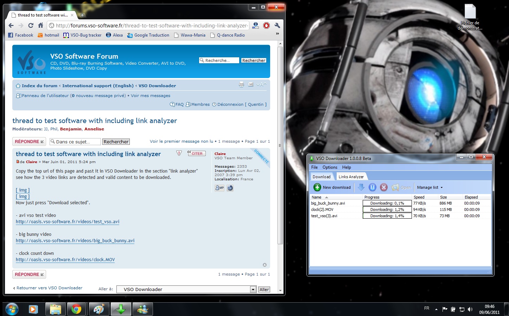Click the blue download arrow icon in VSO Downloader

pos(361,187)
